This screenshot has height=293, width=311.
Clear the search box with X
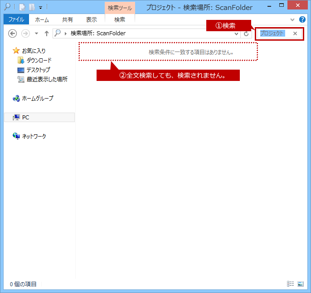295,33
